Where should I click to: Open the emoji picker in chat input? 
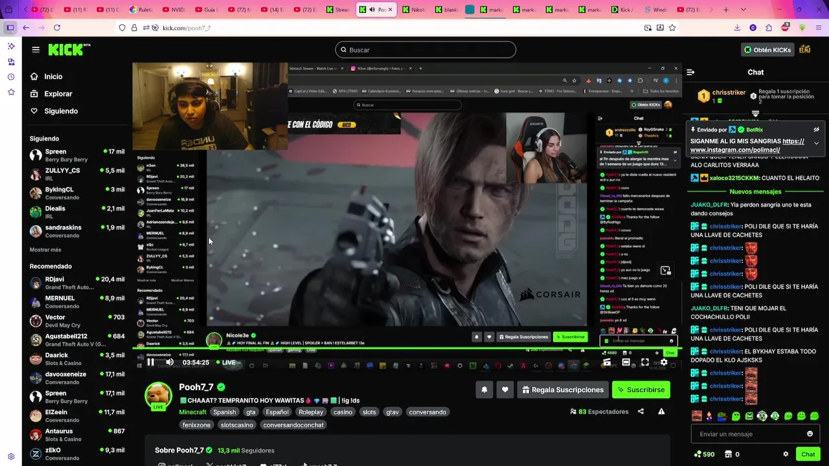(x=810, y=434)
